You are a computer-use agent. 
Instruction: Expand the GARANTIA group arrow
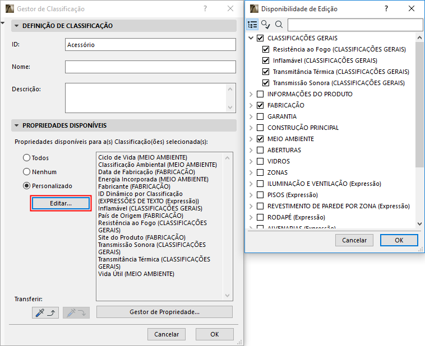pos(251,116)
